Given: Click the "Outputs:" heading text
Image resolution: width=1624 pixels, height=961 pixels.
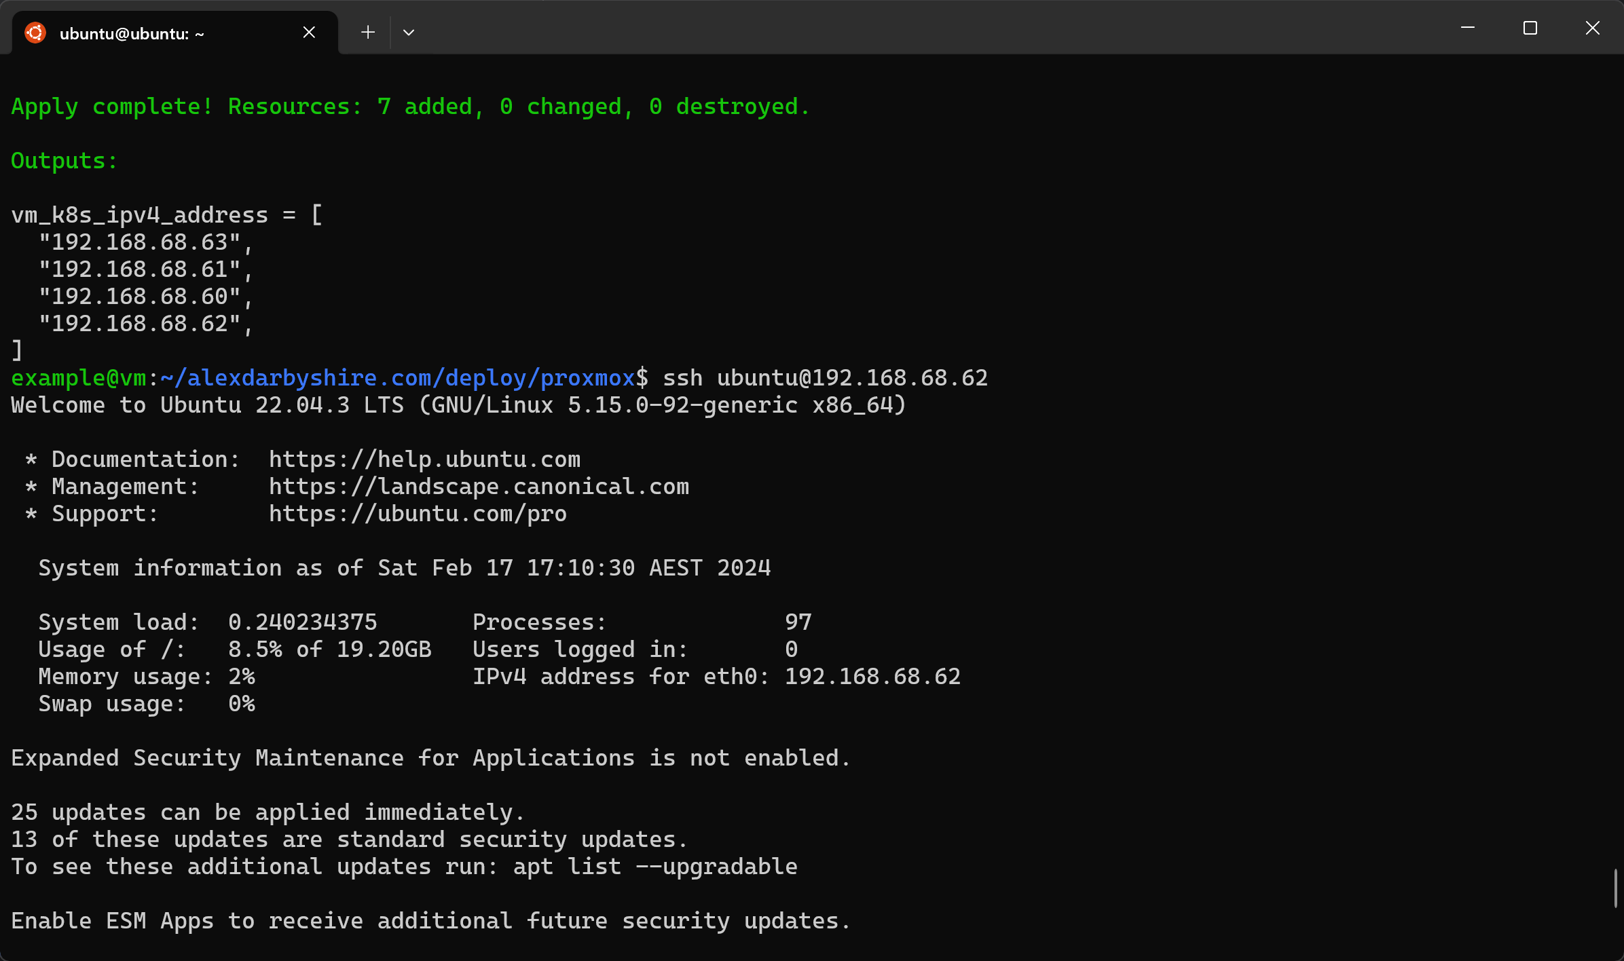Looking at the screenshot, I should click(64, 161).
